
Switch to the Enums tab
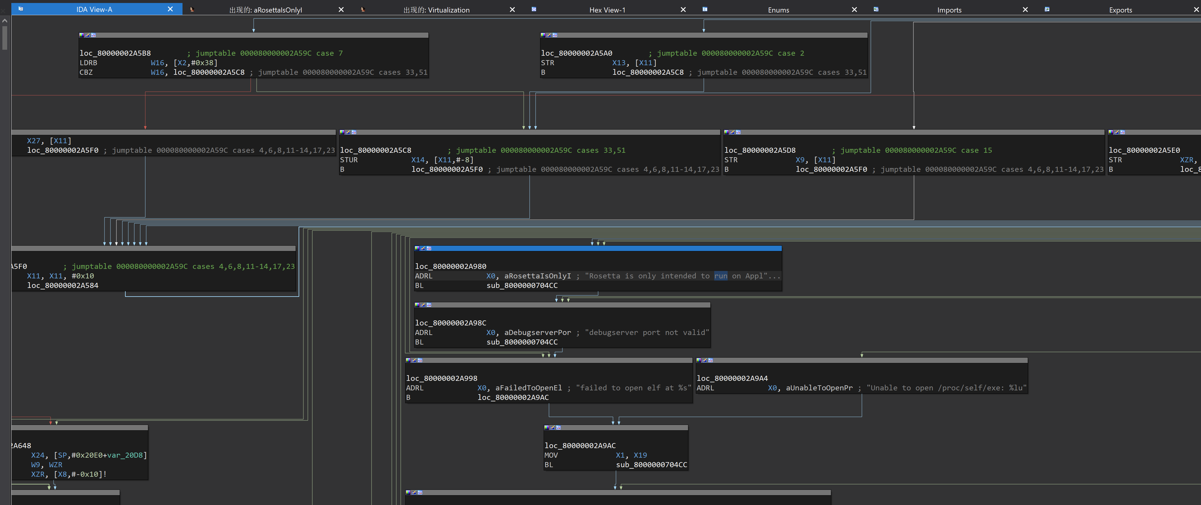pyautogui.click(x=778, y=10)
